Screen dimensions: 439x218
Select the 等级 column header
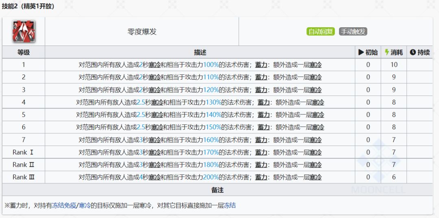pos(24,52)
